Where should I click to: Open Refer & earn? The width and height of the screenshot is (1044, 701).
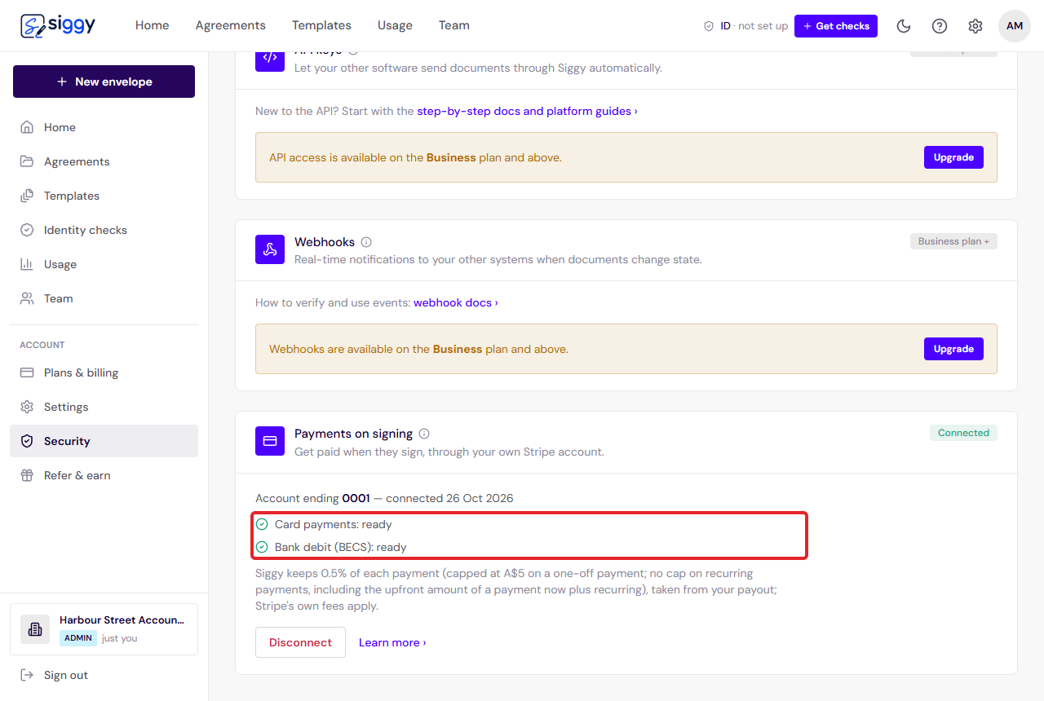[104, 475]
